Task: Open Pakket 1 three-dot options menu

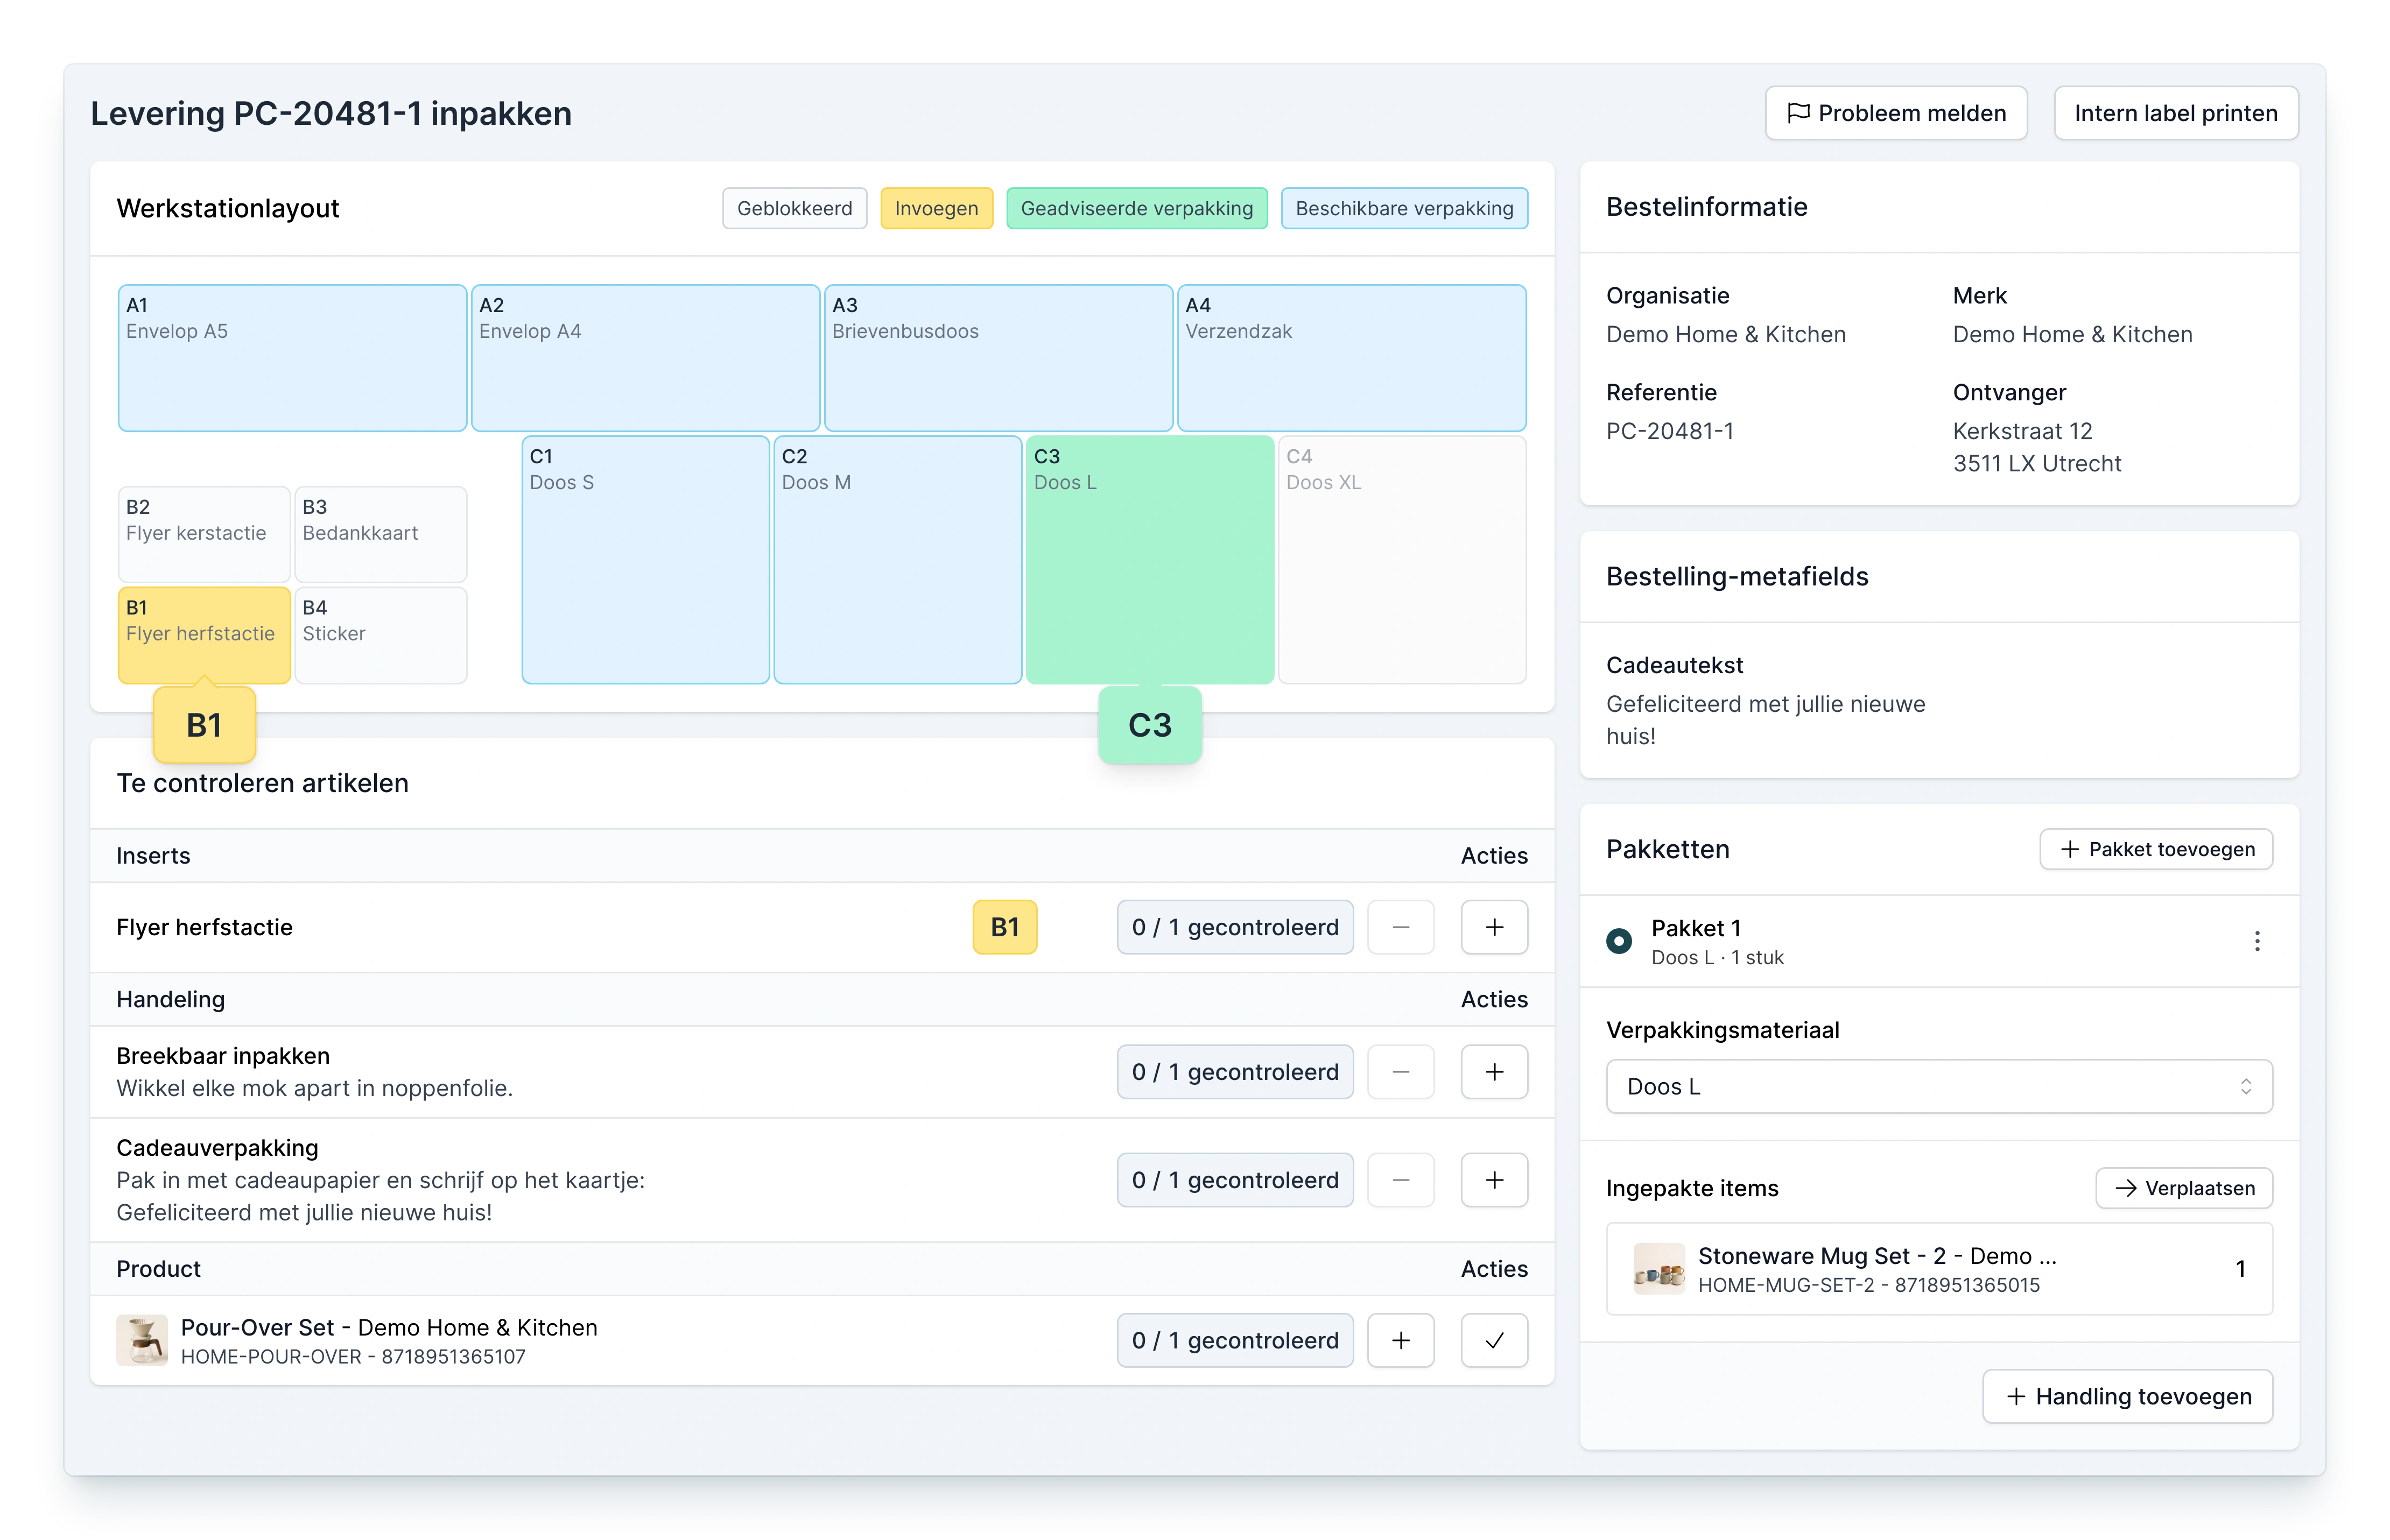Action: 2256,941
